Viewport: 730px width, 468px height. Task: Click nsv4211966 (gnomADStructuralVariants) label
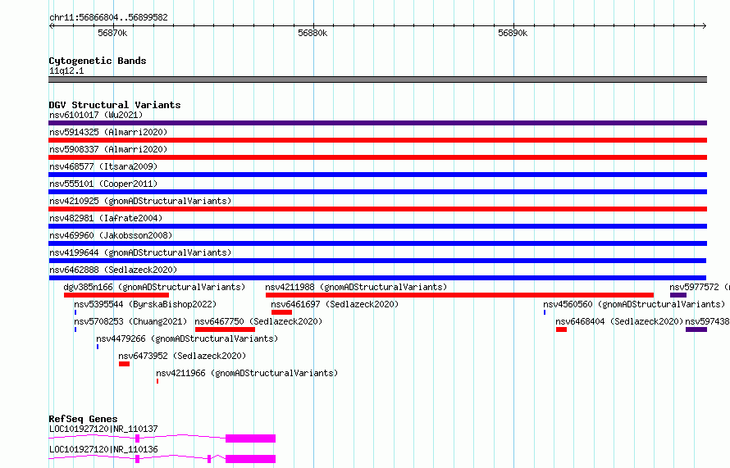(247, 373)
